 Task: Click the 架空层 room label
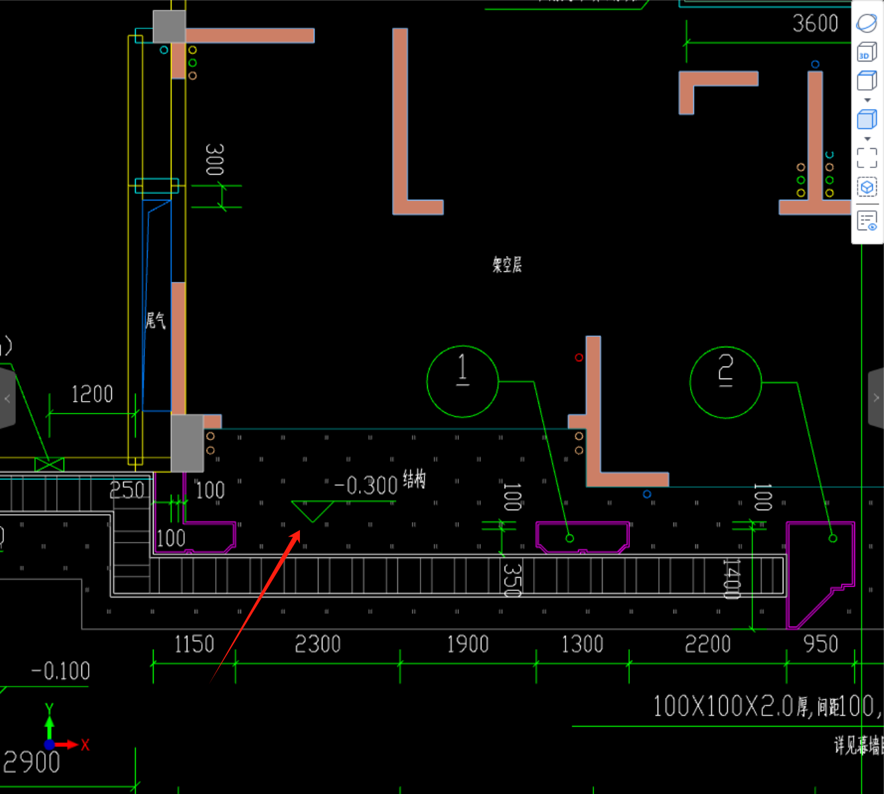[507, 265]
